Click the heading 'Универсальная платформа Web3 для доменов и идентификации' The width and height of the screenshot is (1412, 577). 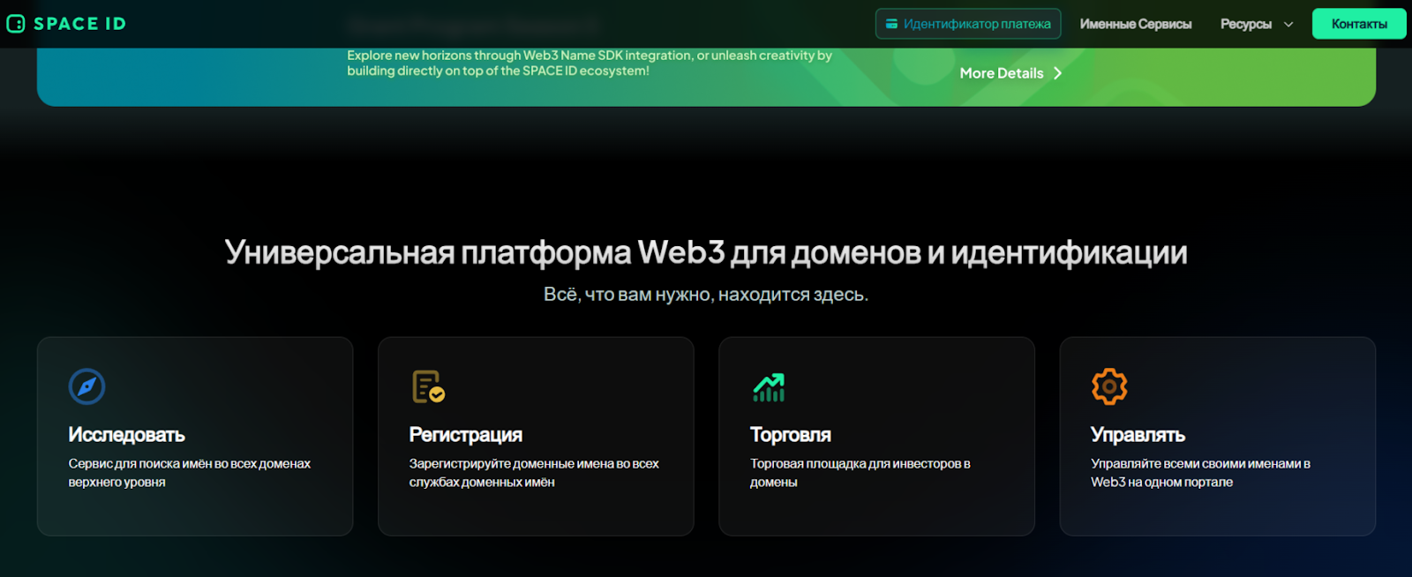coord(706,253)
